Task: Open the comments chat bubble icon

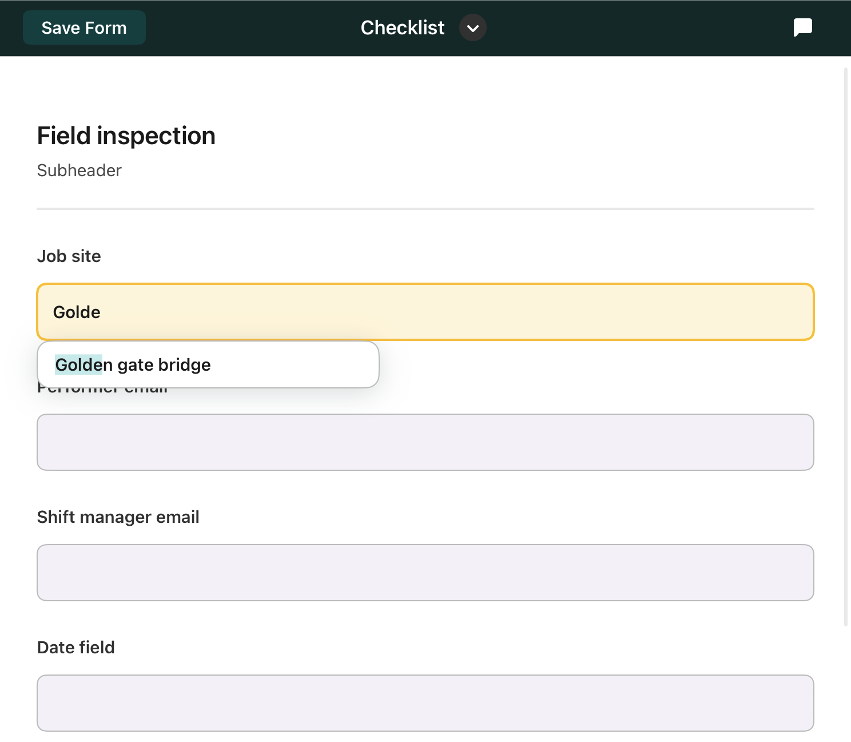Action: pos(802,27)
